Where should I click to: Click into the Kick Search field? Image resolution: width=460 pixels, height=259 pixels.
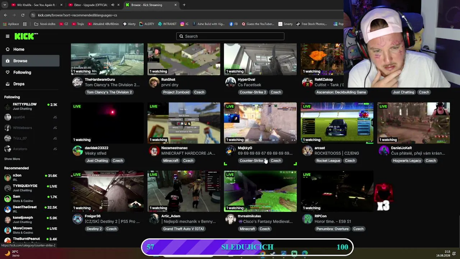pos(230,36)
